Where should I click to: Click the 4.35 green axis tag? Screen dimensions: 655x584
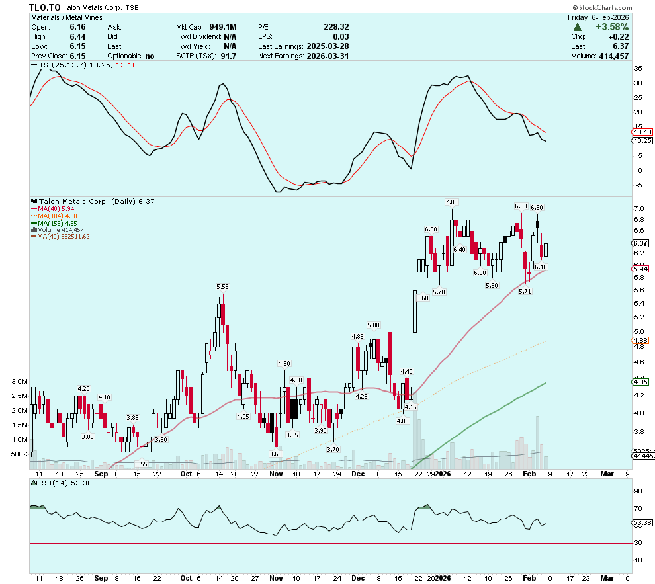click(641, 382)
